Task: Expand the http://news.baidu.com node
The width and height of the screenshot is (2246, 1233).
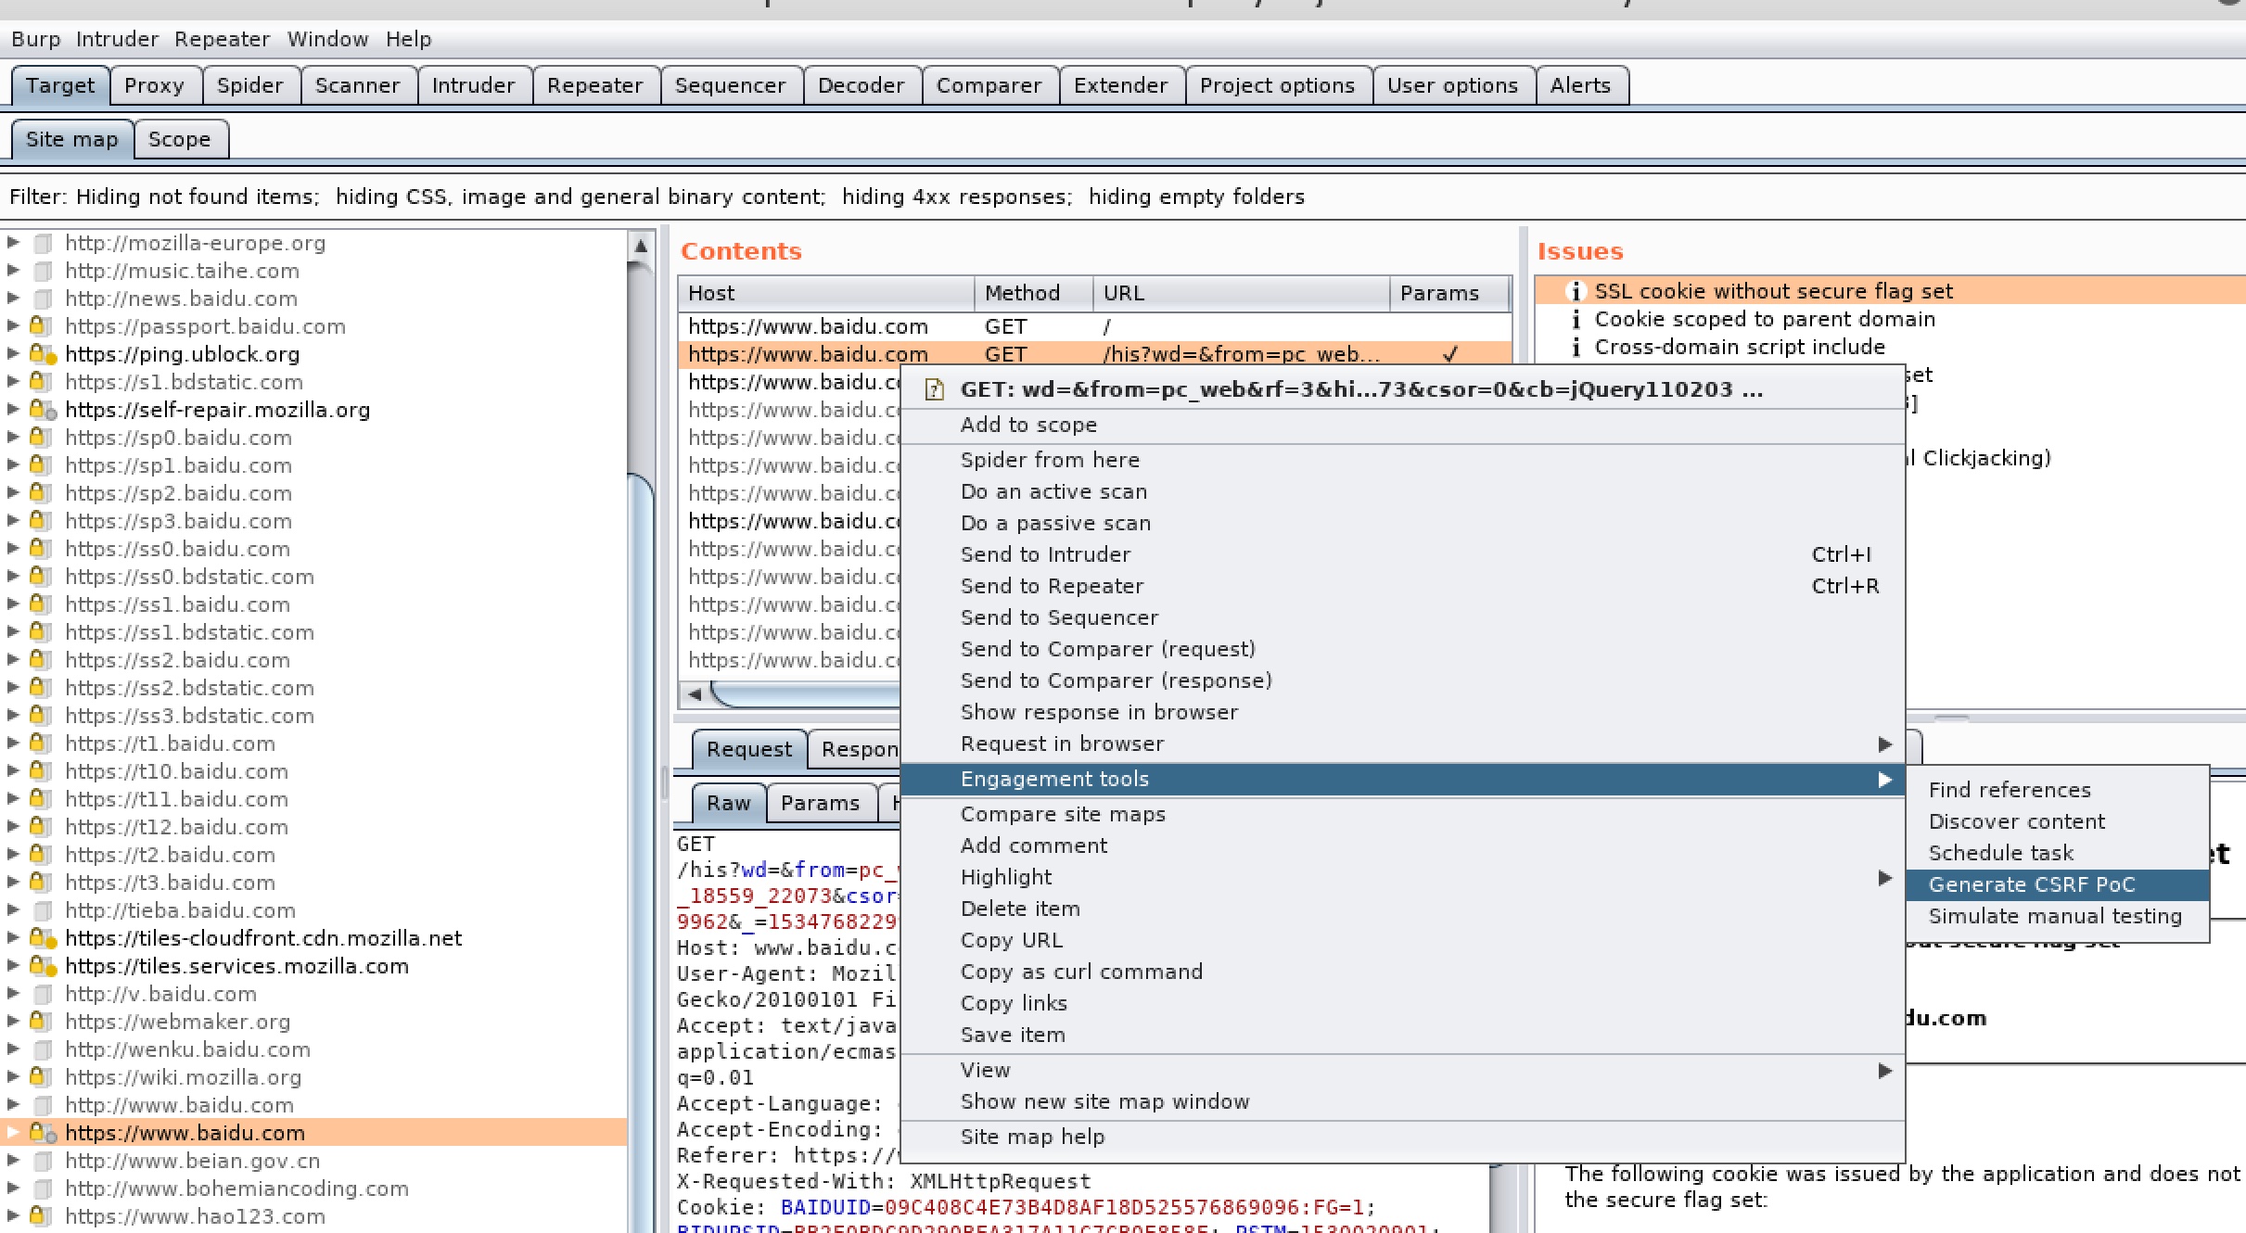Action: (13, 299)
